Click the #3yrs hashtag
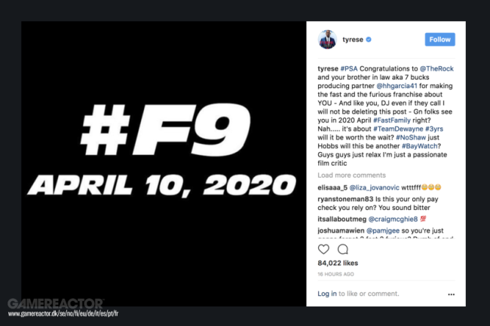490x326 pixels. [434, 129]
